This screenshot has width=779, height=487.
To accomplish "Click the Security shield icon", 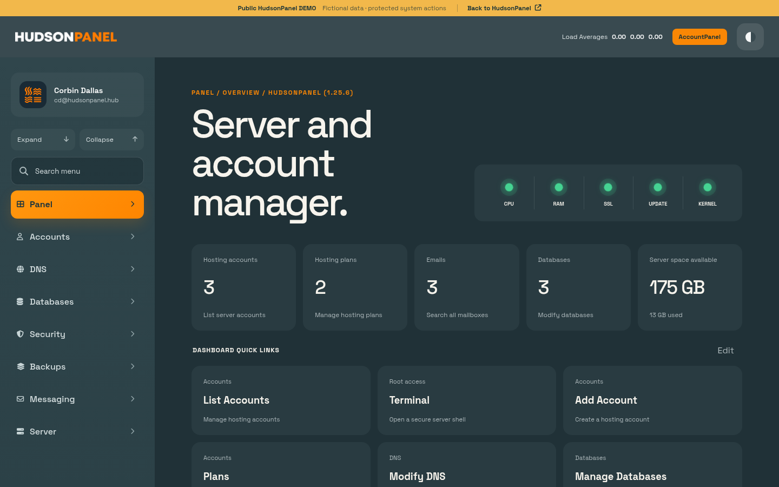I will coord(20,334).
